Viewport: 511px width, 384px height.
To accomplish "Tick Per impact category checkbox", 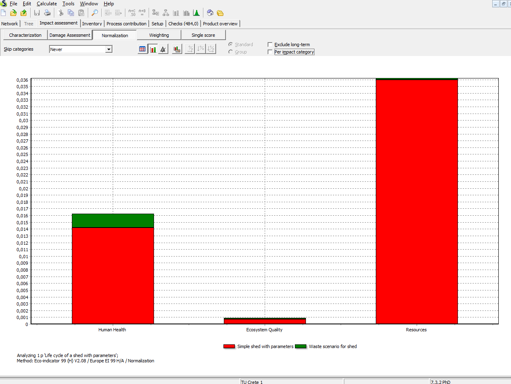I will click(x=270, y=52).
